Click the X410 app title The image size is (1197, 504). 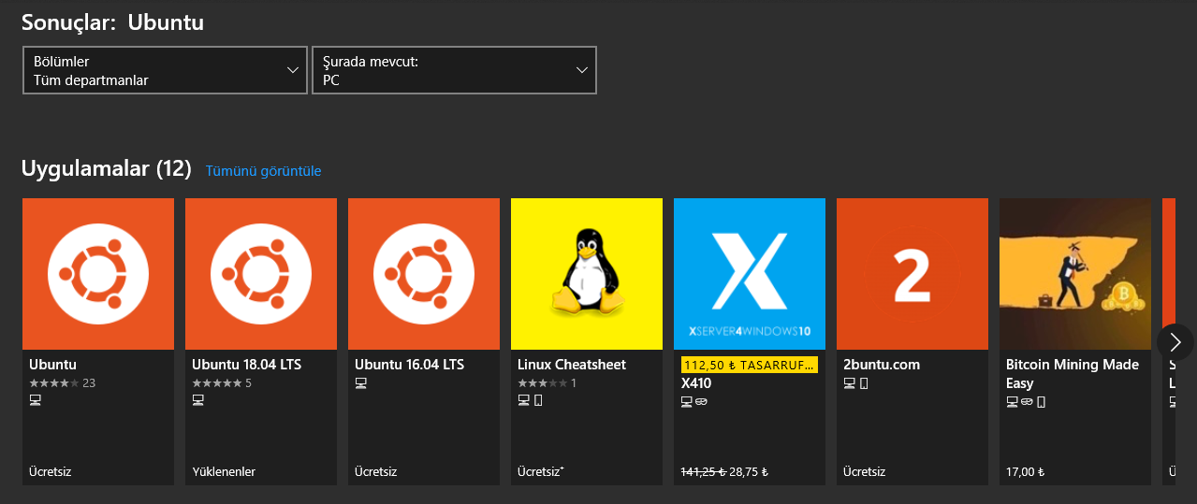(x=695, y=383)
